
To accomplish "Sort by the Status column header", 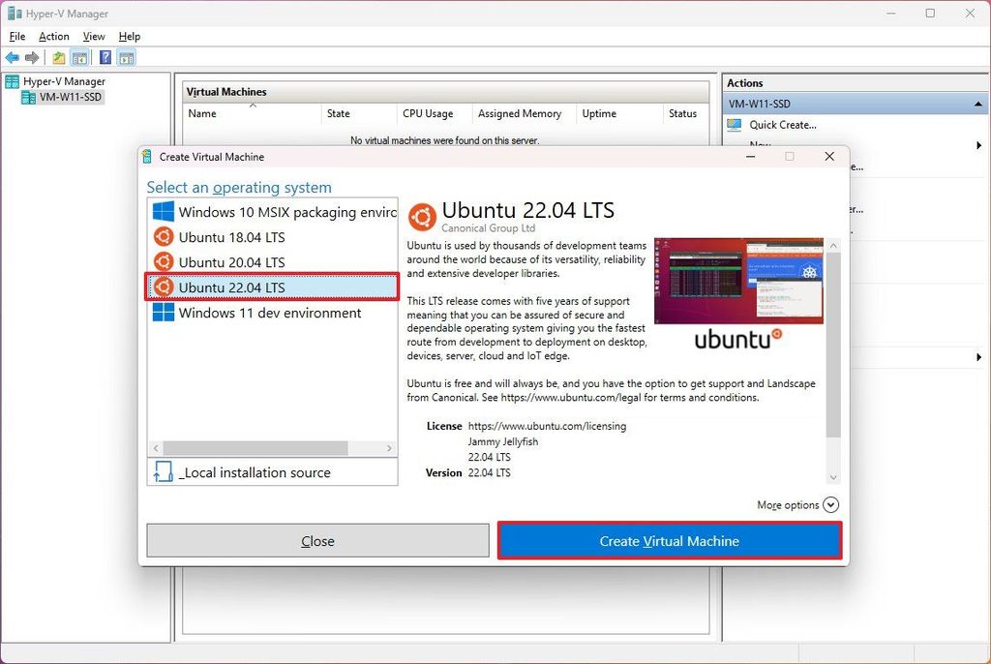I will coord(686,114).
